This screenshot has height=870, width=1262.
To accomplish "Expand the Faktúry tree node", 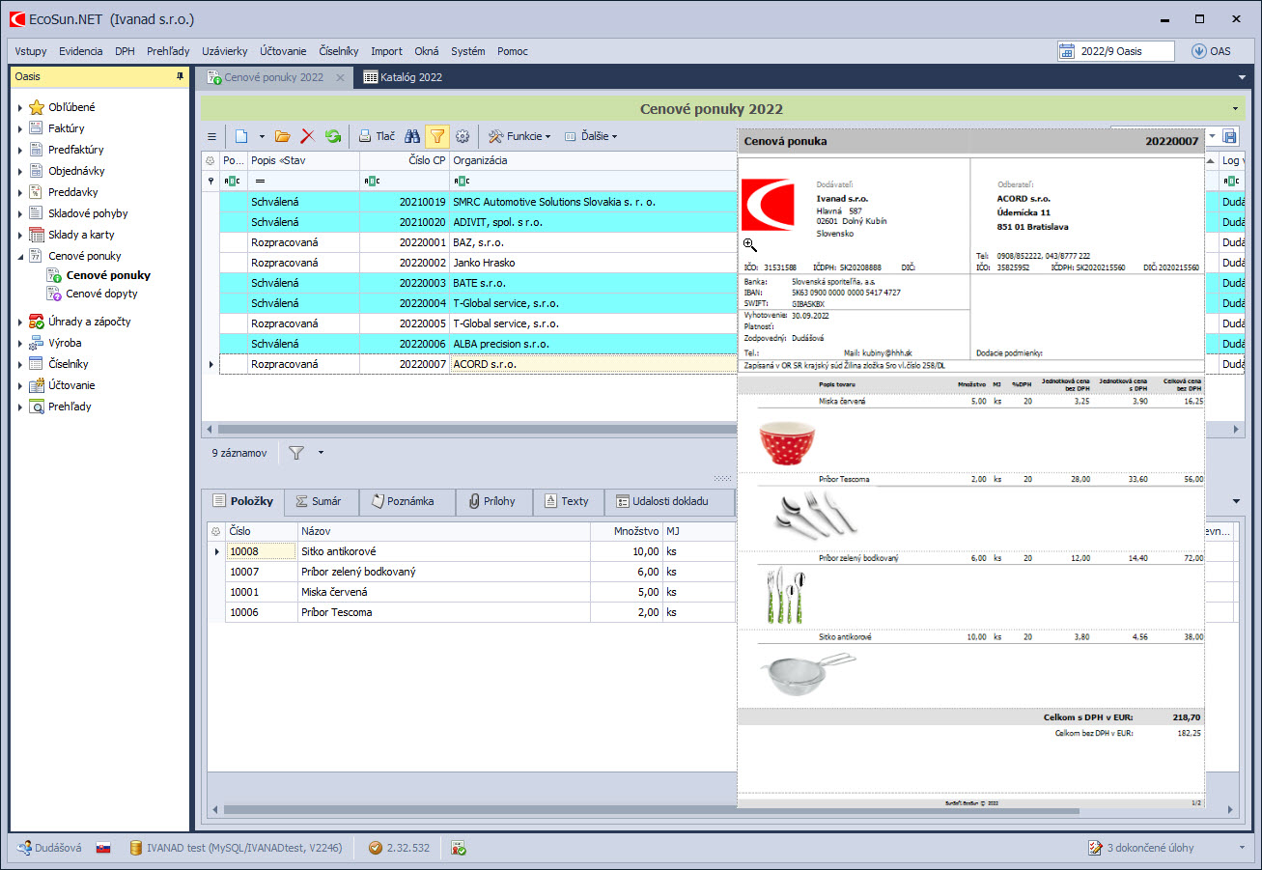I will [20, 128].
